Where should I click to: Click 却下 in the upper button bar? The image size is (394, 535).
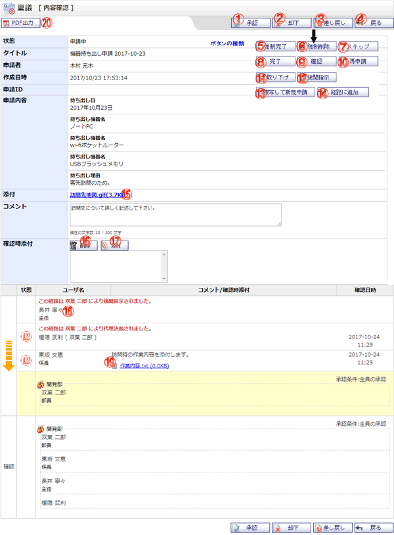click(x=292, y=23)
